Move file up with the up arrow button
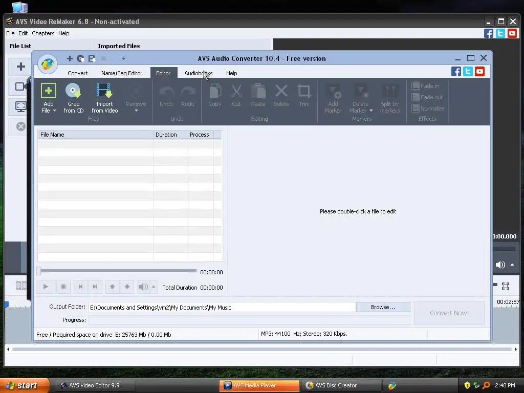 point(112,287)
